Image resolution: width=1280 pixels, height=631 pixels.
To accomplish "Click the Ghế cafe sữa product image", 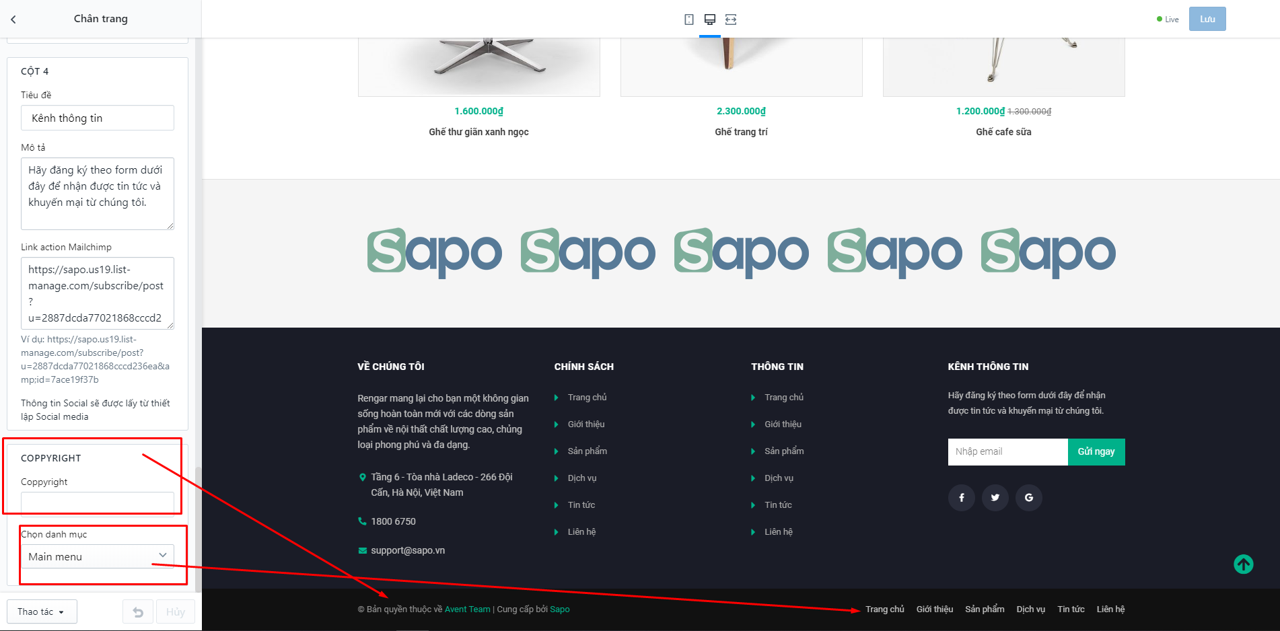I will click(1004, 67).
